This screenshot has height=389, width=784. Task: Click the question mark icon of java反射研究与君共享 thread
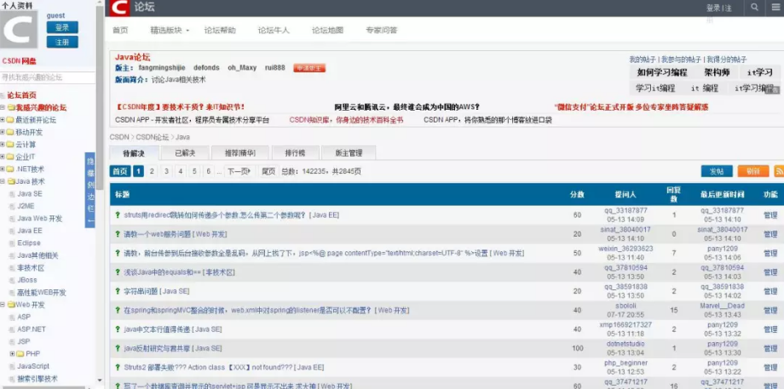pyautogui.click(x=118, y=348)
